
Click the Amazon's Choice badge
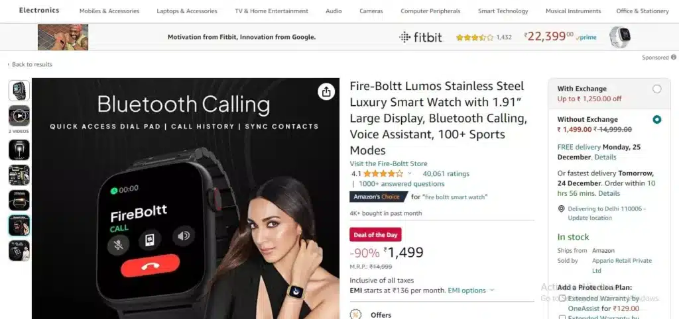(x=379, y=197)
